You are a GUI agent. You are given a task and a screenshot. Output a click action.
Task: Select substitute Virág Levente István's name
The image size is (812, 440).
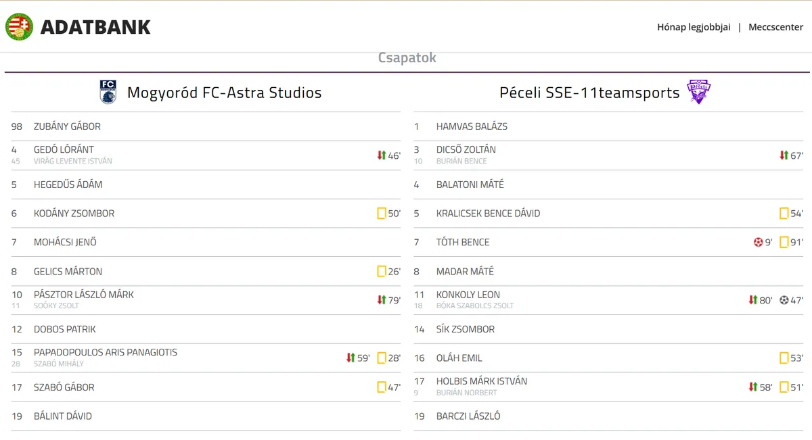click(73, 162)
